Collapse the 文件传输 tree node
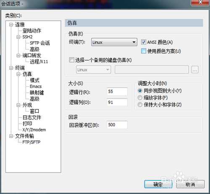Screen dimensions: 210x194 pyautogui.click(x=11, y=136)
